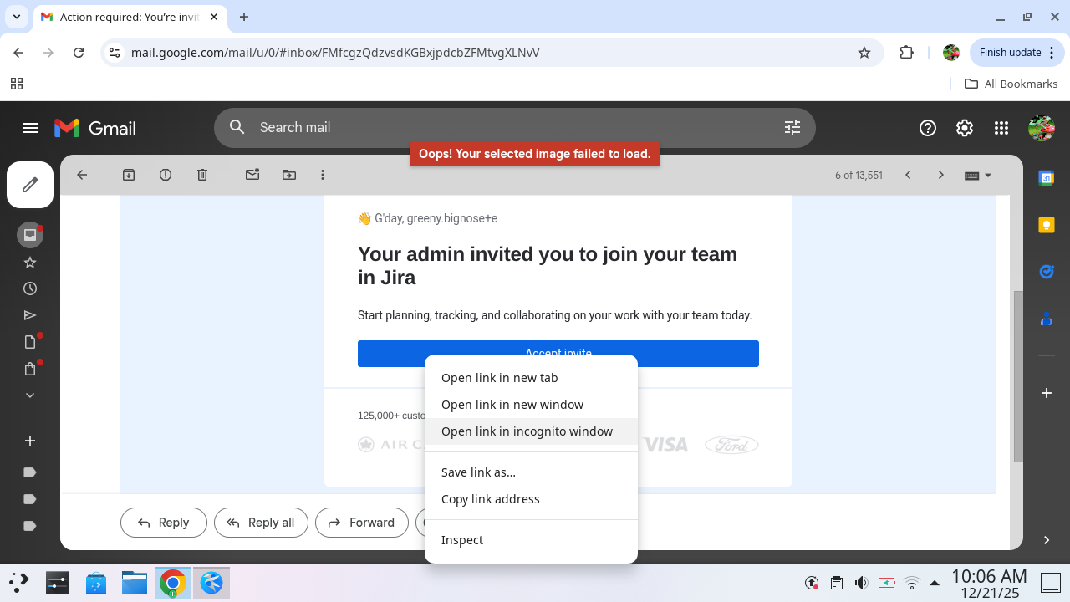1070x602 pixels.
Task: Open Drafts in sidebar
Action: [x=30, y=342]
